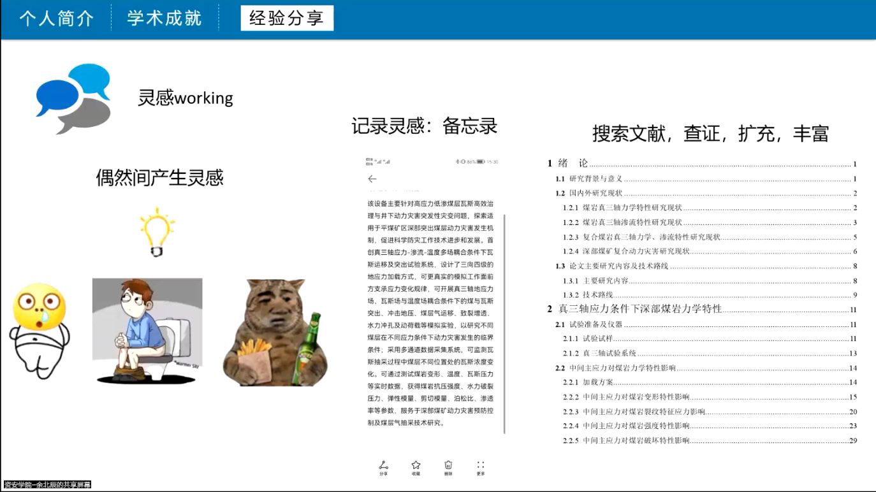Open chapter 2 真三轴应力条件下深部煤岩力学特性
Screen dimensions: 876x492
(703, 309)
